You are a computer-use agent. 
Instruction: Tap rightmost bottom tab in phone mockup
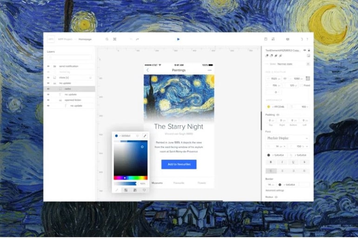(202, 183)
